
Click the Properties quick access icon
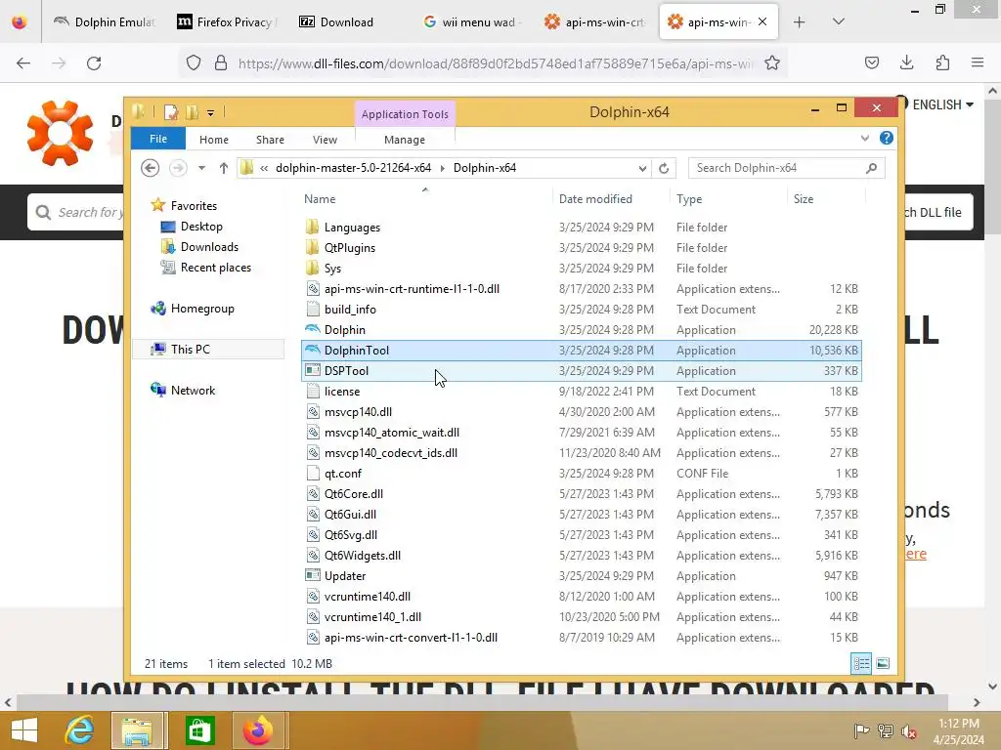(171, 112)
